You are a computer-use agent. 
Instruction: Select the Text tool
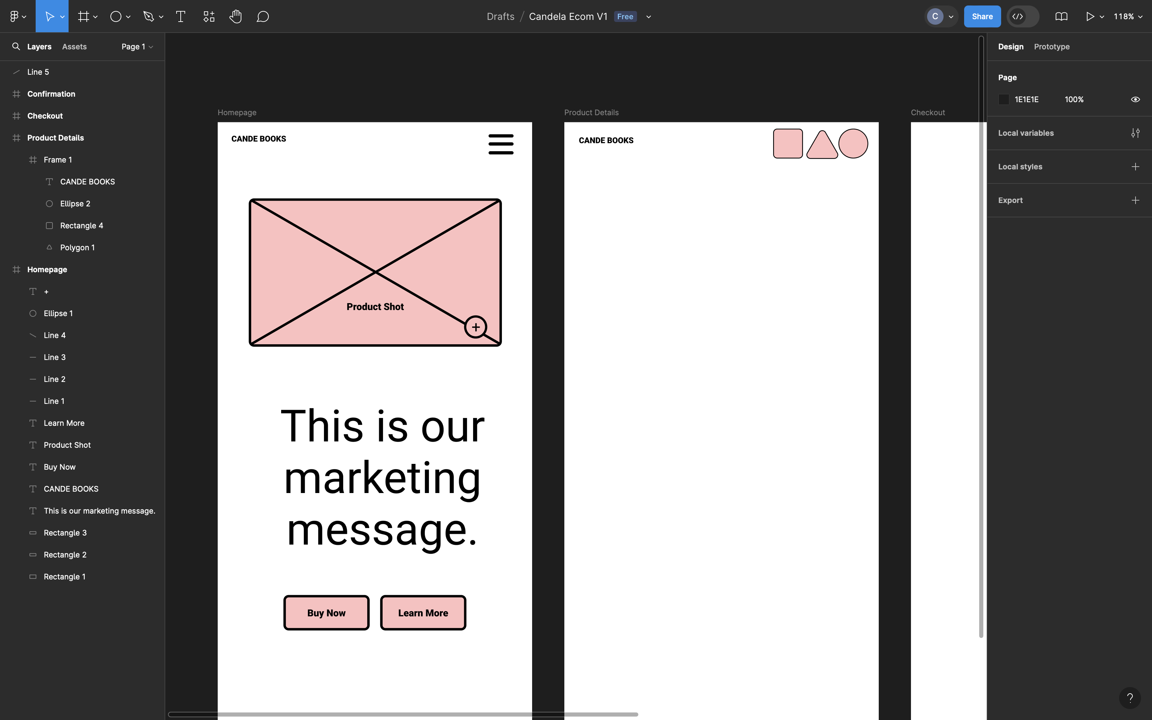click(180, 16)
